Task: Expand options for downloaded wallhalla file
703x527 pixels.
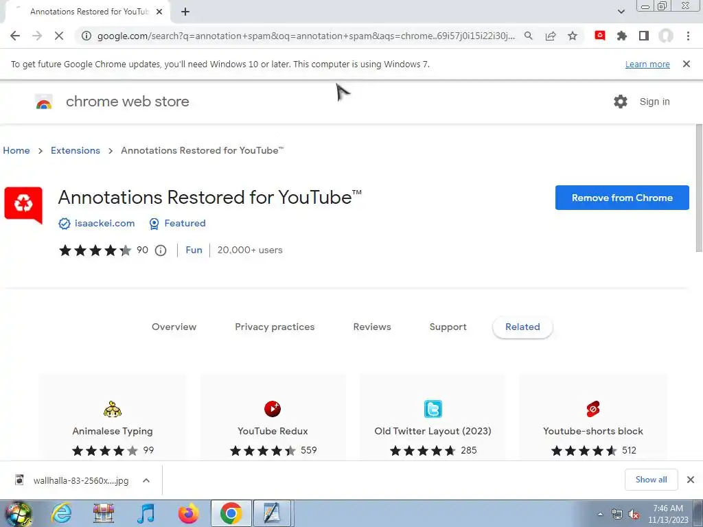Action: tap(146, 480)
